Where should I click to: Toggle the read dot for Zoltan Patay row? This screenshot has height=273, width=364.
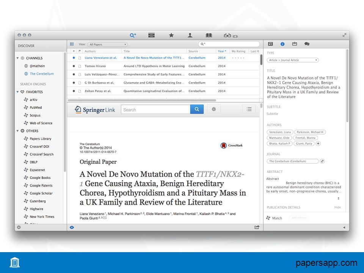(74, 91)
